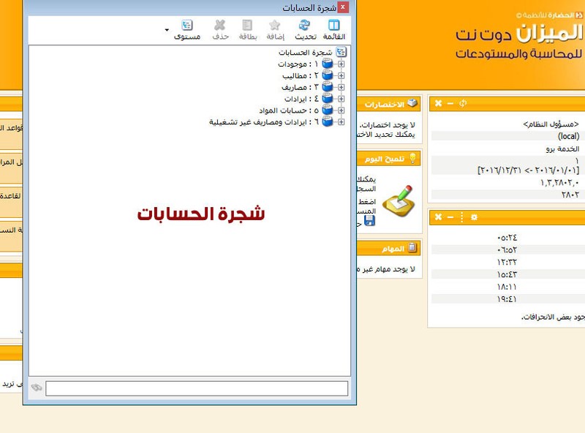Viewport: 585px width, 433px height.
Task: Click the مستوى level button
Action: tap(187, 30)
